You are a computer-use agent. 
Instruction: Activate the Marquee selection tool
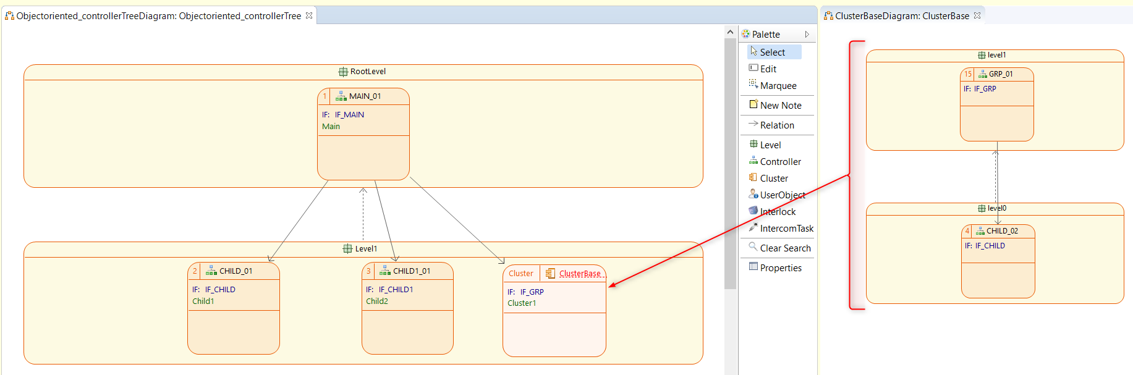tap(778, 85)
